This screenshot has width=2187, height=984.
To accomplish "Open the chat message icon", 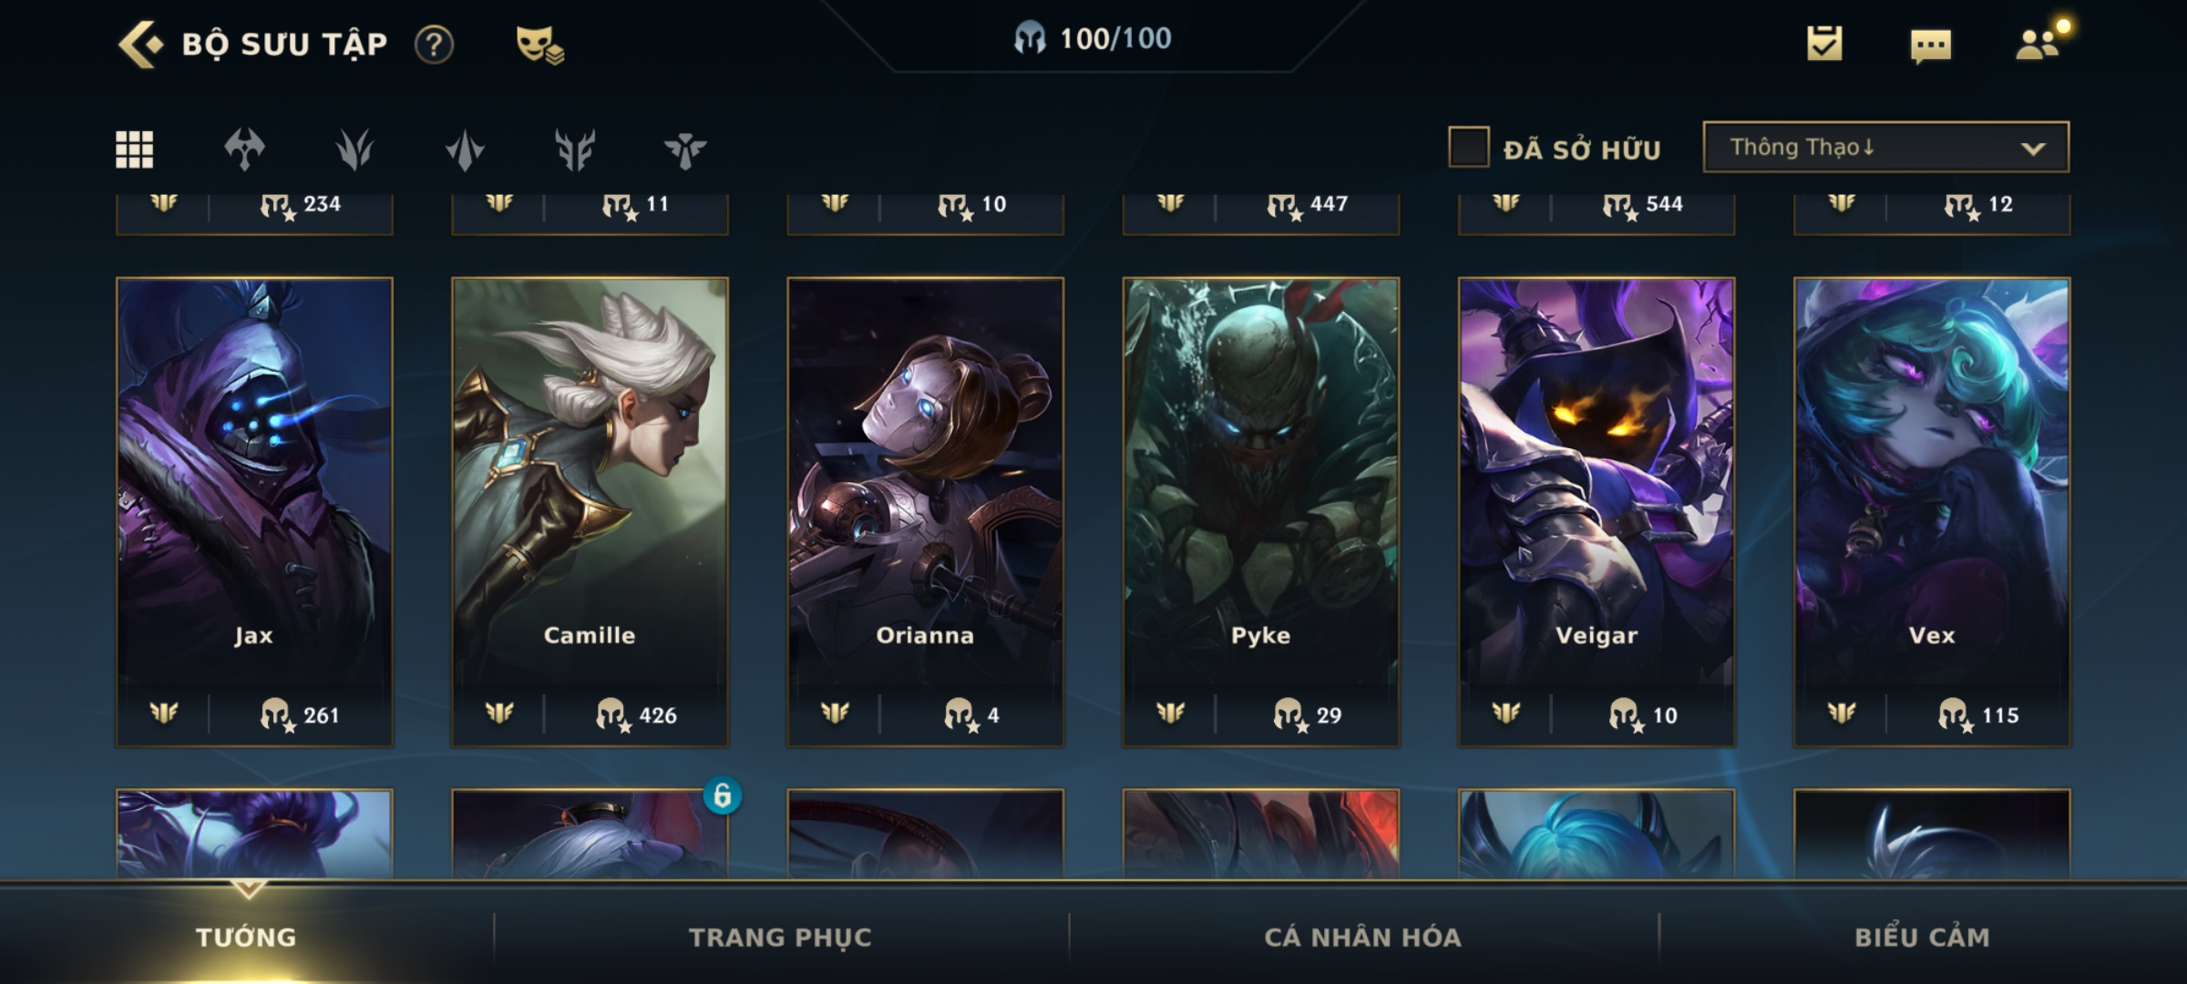I will [1930, 46].
